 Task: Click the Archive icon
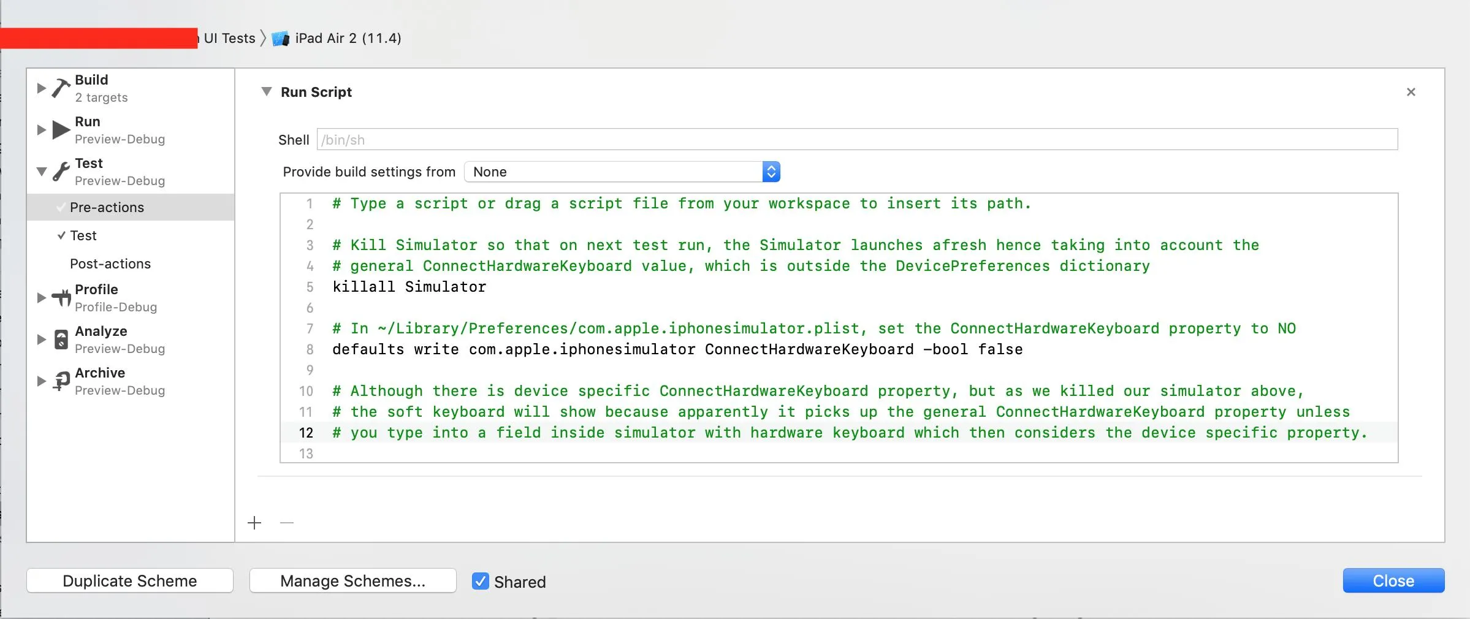[x=61, y=381]
